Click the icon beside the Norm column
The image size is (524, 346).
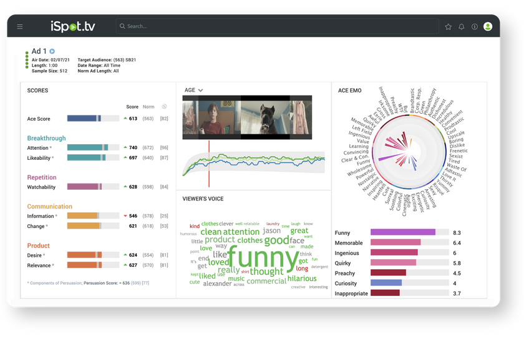point(164,106)
